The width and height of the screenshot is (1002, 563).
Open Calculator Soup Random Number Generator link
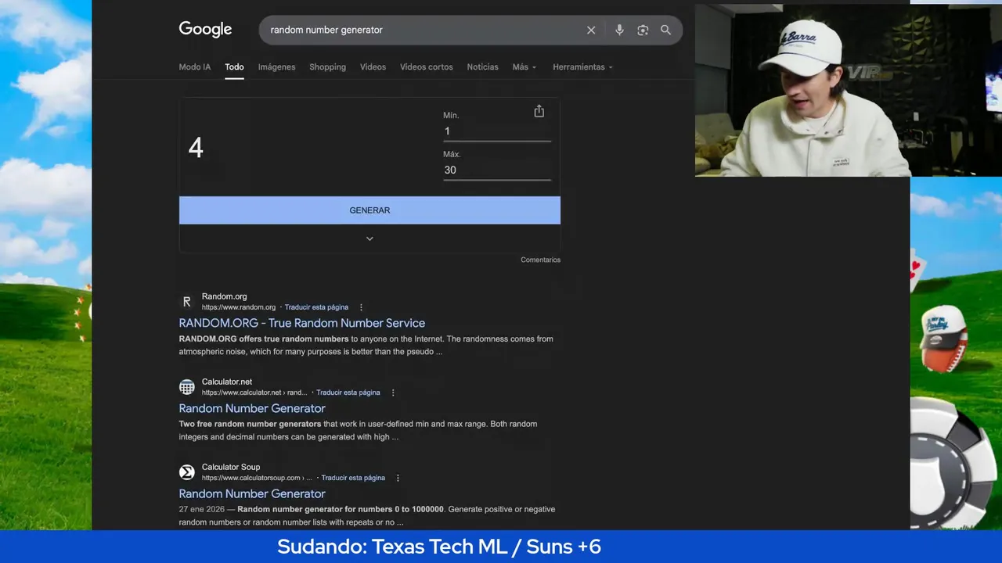pos(252,493)
